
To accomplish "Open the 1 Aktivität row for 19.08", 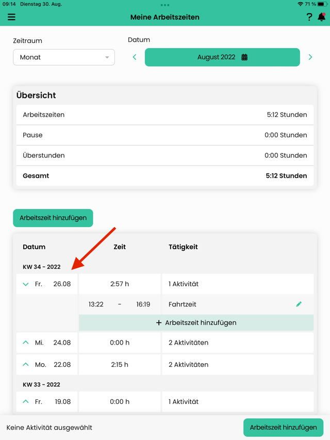I will tap(238, 401).
